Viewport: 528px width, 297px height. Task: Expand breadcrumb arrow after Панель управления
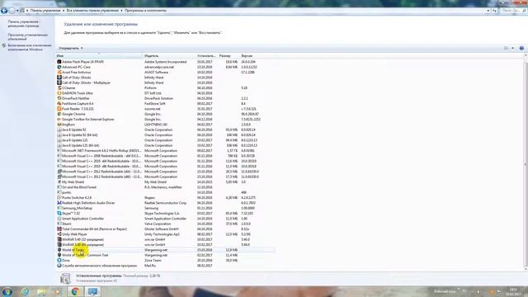[x=64, y=11]
